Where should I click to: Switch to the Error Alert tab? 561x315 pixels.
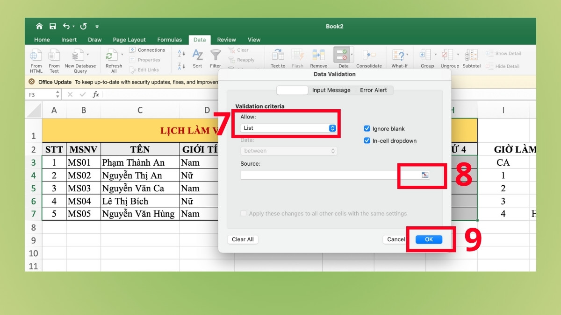(374, 90)
